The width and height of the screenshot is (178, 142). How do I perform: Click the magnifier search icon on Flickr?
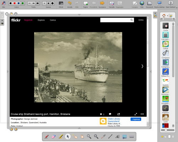click(x=132, y=20)
